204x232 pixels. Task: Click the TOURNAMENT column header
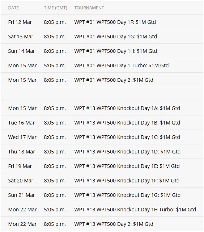pyautogui.click(x=89, y=8)
